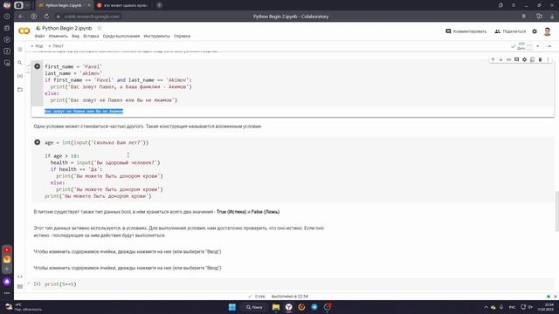The width and height of the screenshot is (559, 314).
Task: Switch to the blood donor article tab
Action: [122, 5]
